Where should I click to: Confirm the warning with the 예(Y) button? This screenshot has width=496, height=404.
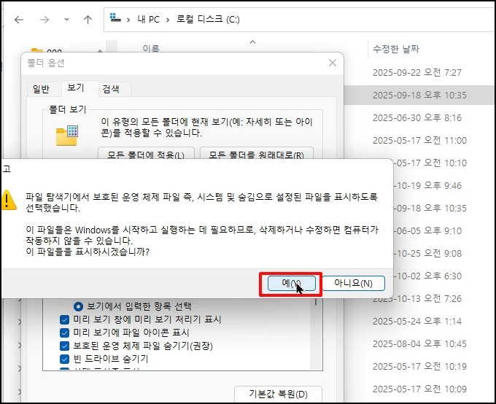tap(291, 283)
